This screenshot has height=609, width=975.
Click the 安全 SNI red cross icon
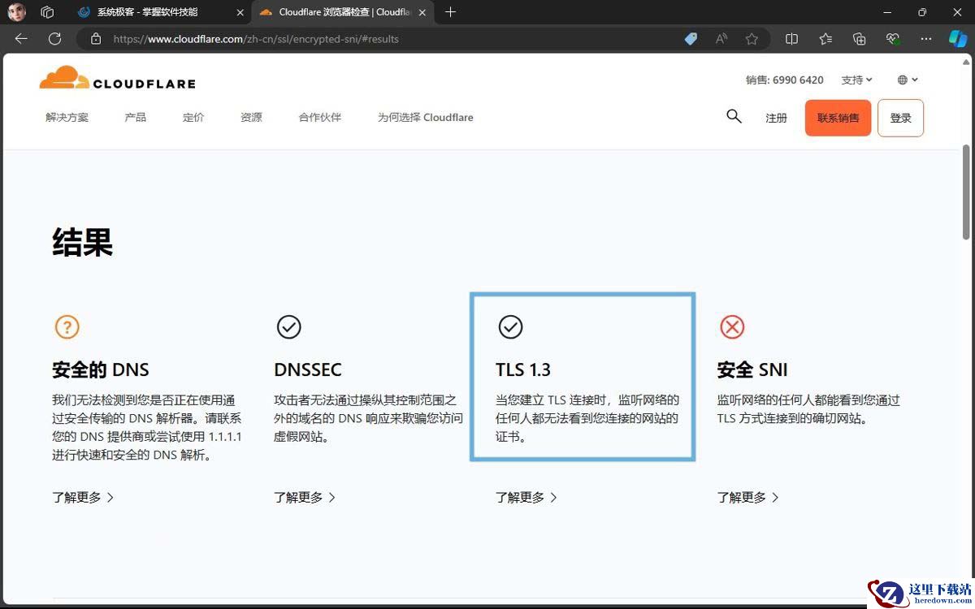pos(732,327)
